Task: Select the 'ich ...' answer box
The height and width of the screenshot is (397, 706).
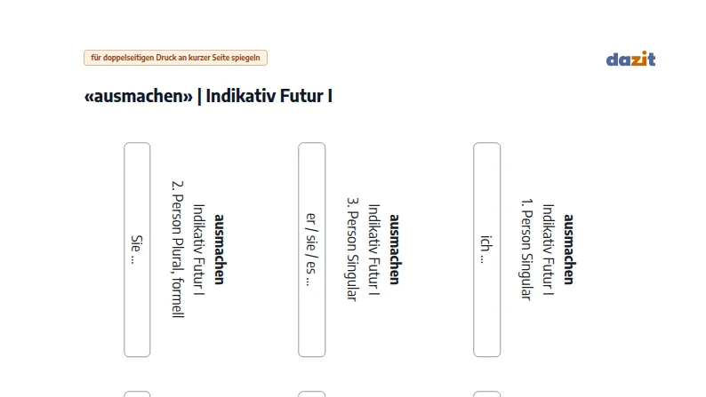Action: click(486, 250)
